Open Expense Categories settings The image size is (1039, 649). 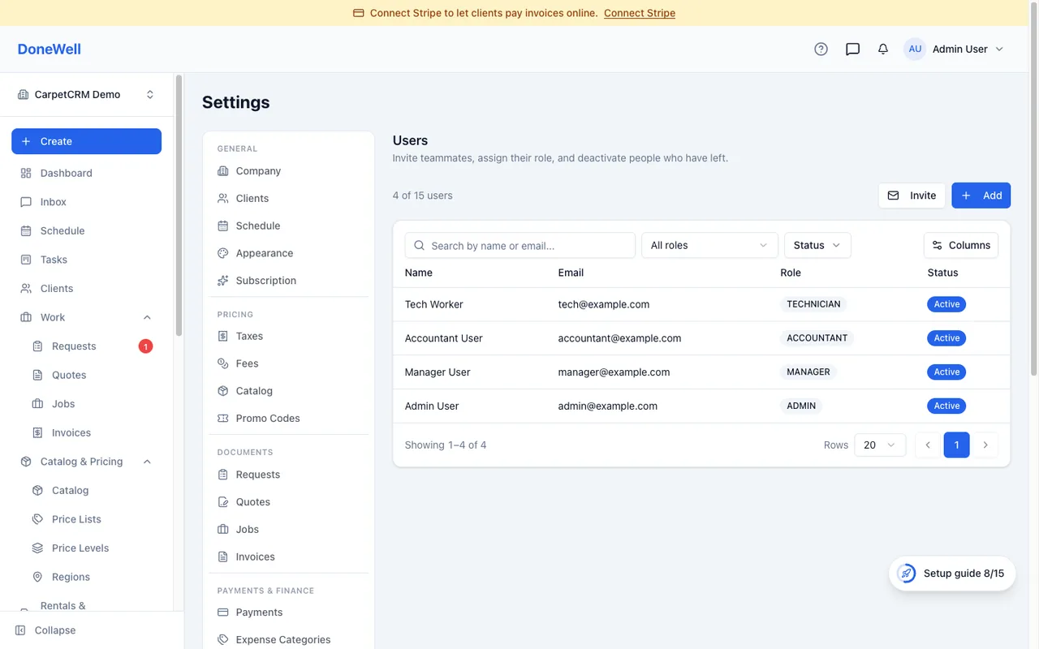tap(288, 639)
